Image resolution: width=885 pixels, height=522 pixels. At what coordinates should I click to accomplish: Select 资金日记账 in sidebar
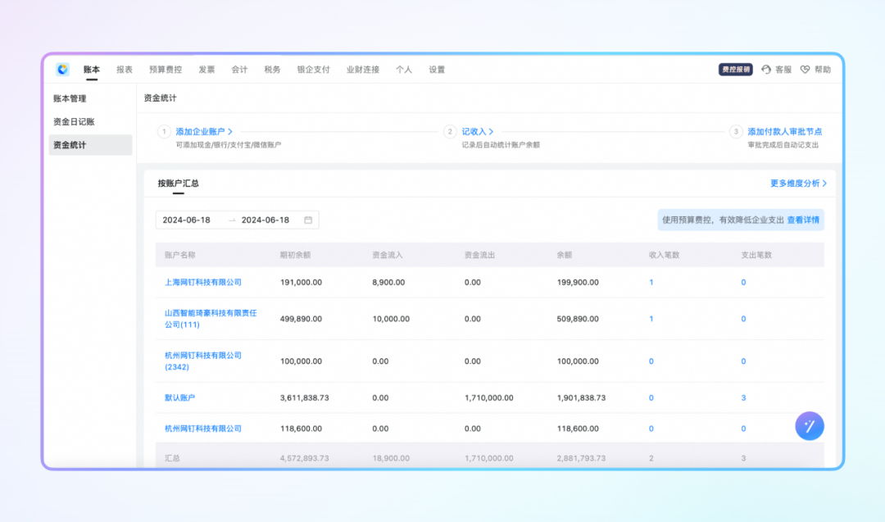[74, 121]
